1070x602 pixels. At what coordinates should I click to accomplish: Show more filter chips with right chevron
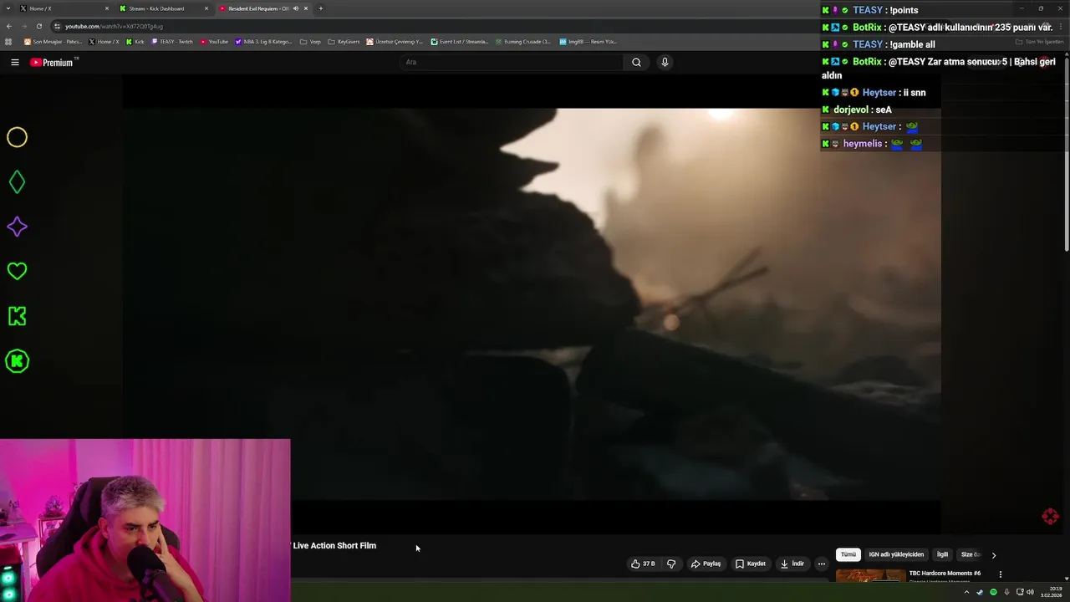pos(993,555)
